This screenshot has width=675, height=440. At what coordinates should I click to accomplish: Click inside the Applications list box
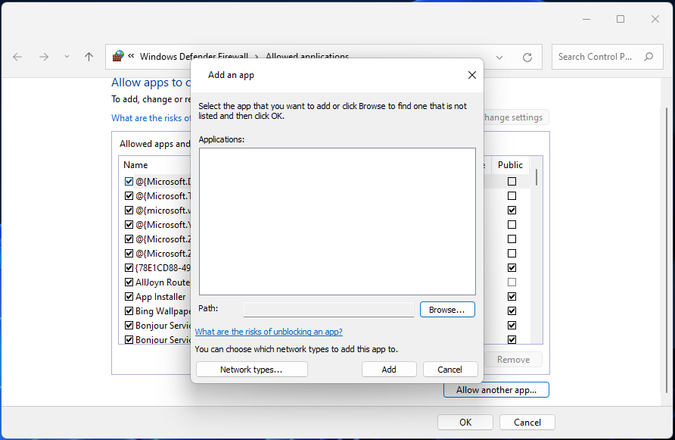(337, 221)
